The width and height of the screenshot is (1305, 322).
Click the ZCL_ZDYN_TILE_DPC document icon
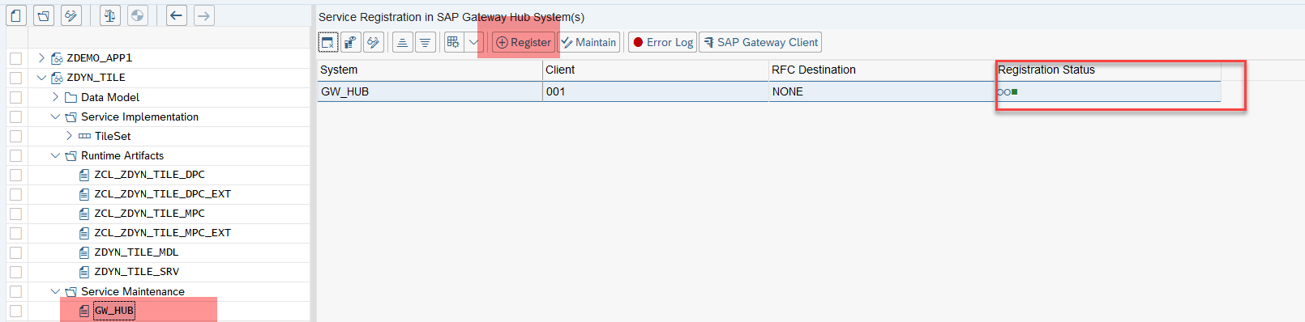(x=84, y=175)
